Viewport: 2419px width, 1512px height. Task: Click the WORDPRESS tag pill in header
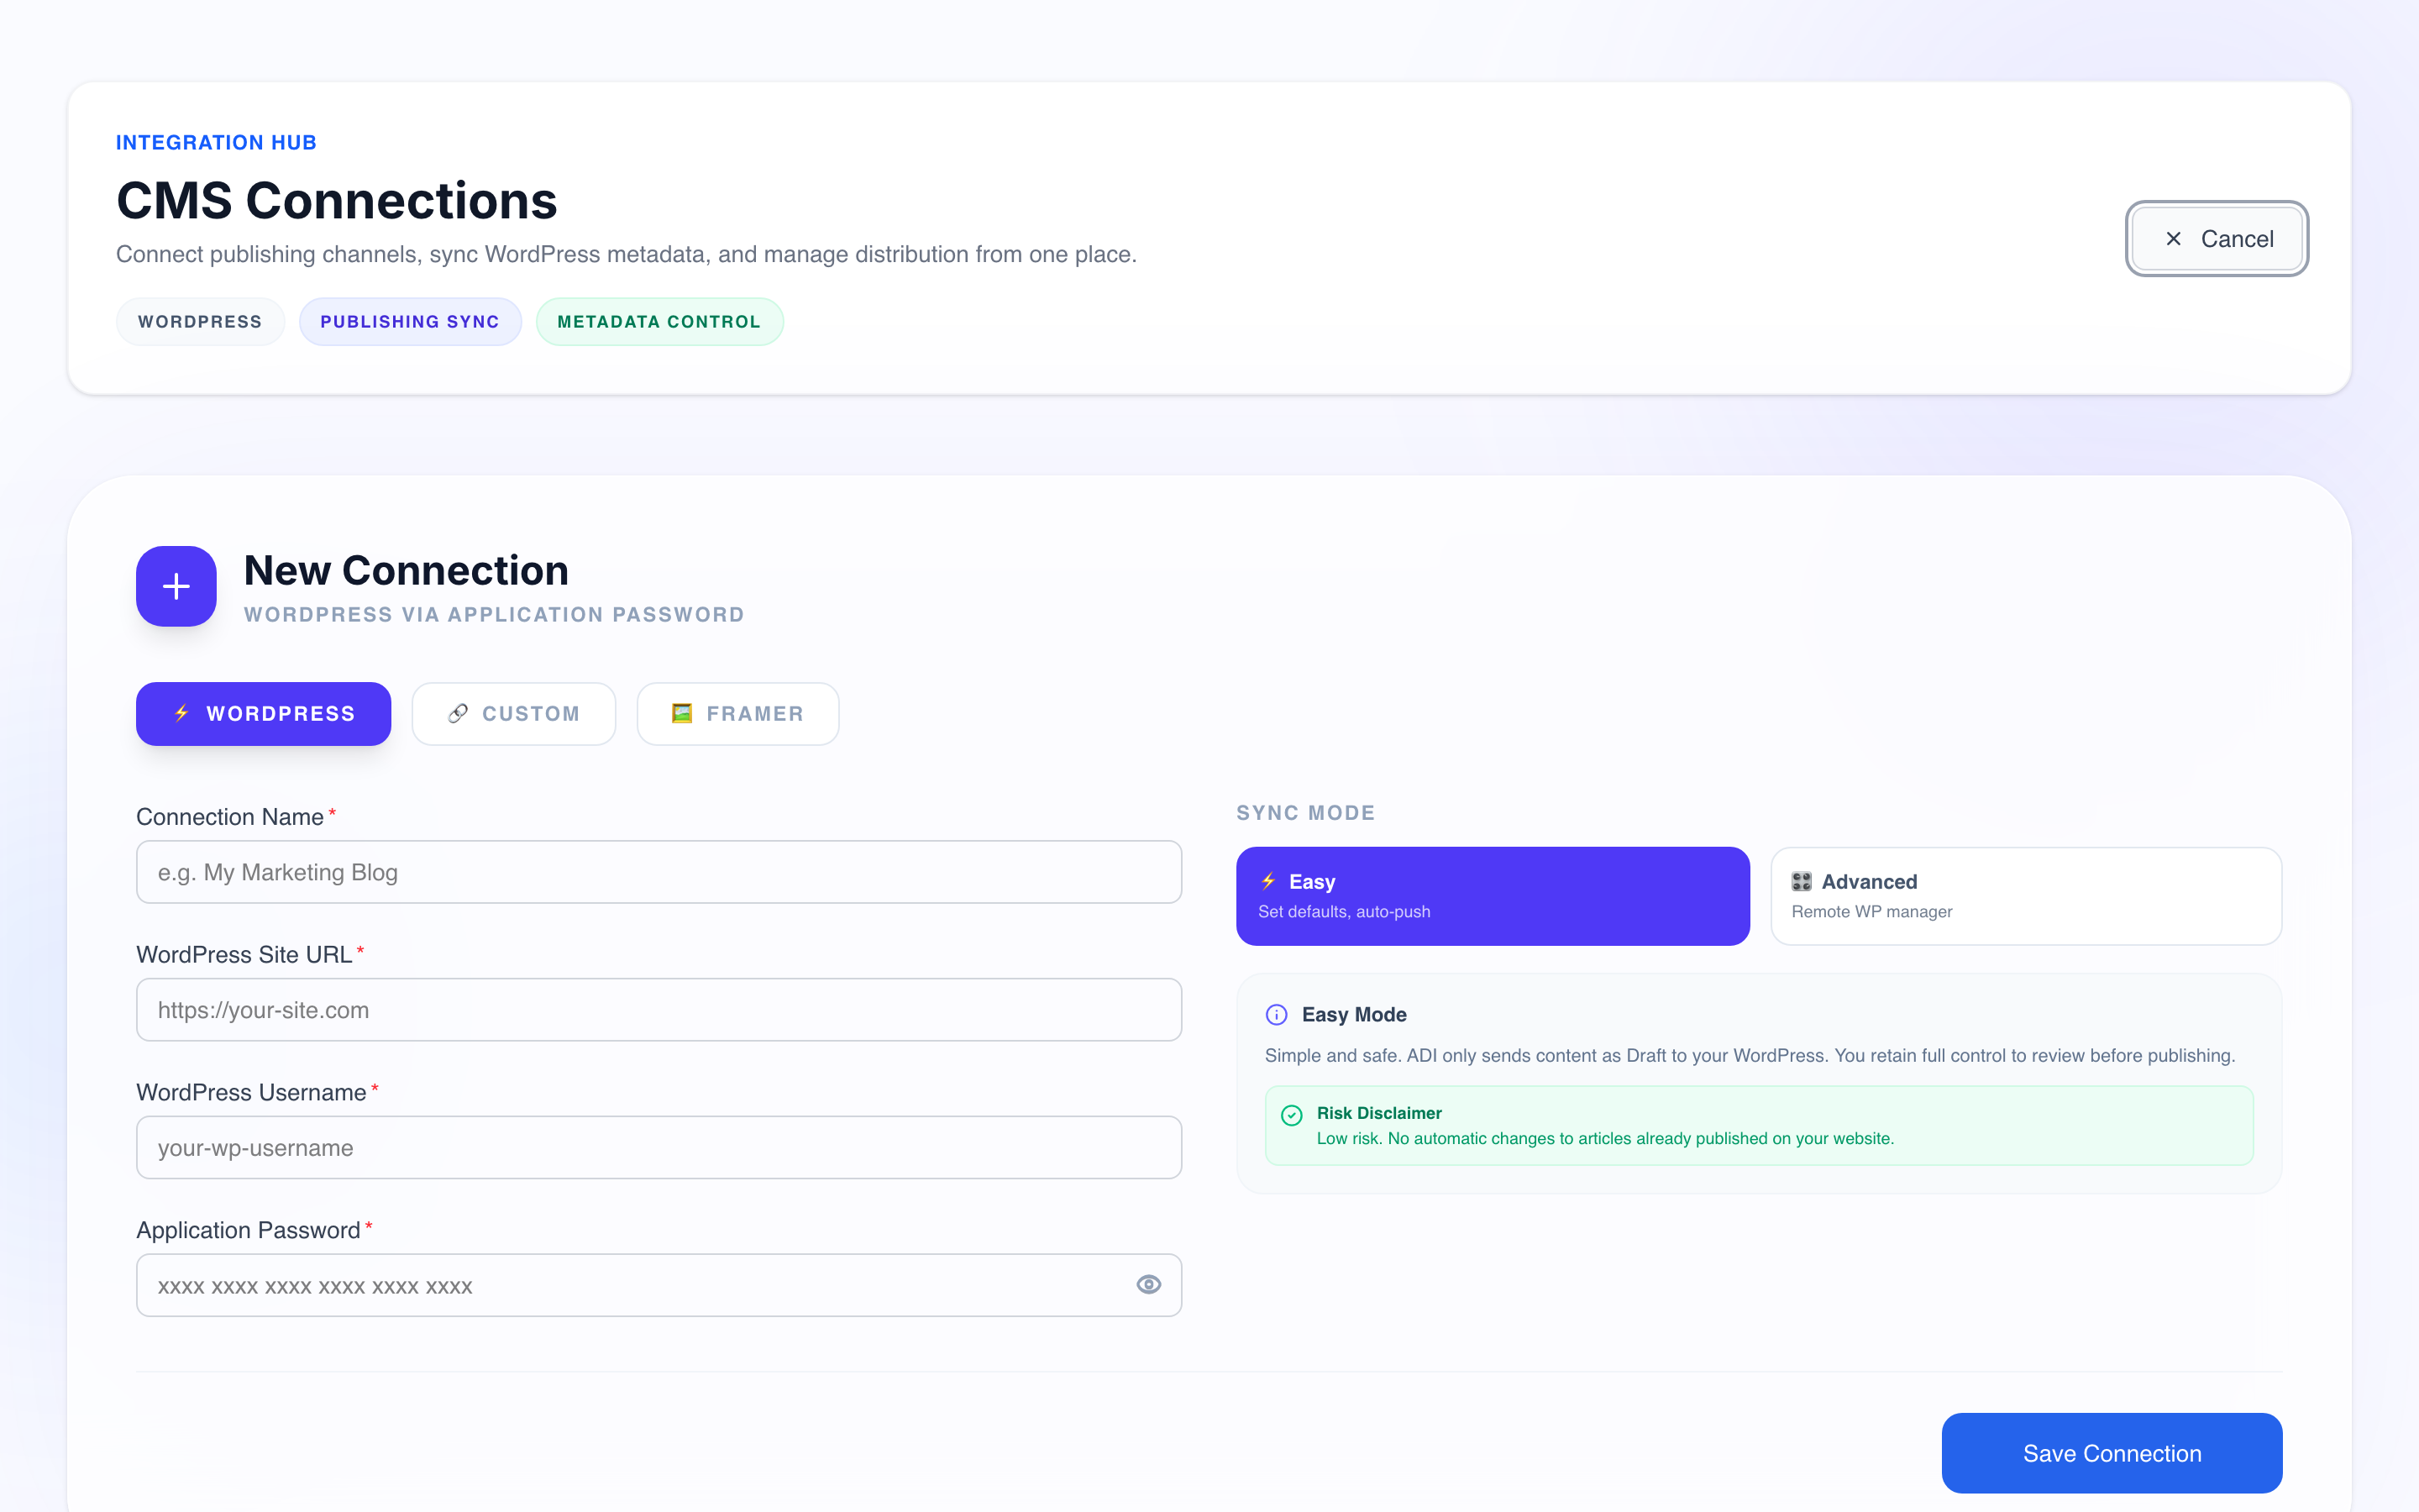[x=200, y=321]
